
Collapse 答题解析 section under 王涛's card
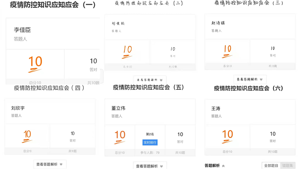215,166
